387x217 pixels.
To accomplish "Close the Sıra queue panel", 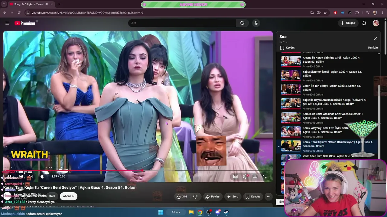I will click(x=375, y=39).
